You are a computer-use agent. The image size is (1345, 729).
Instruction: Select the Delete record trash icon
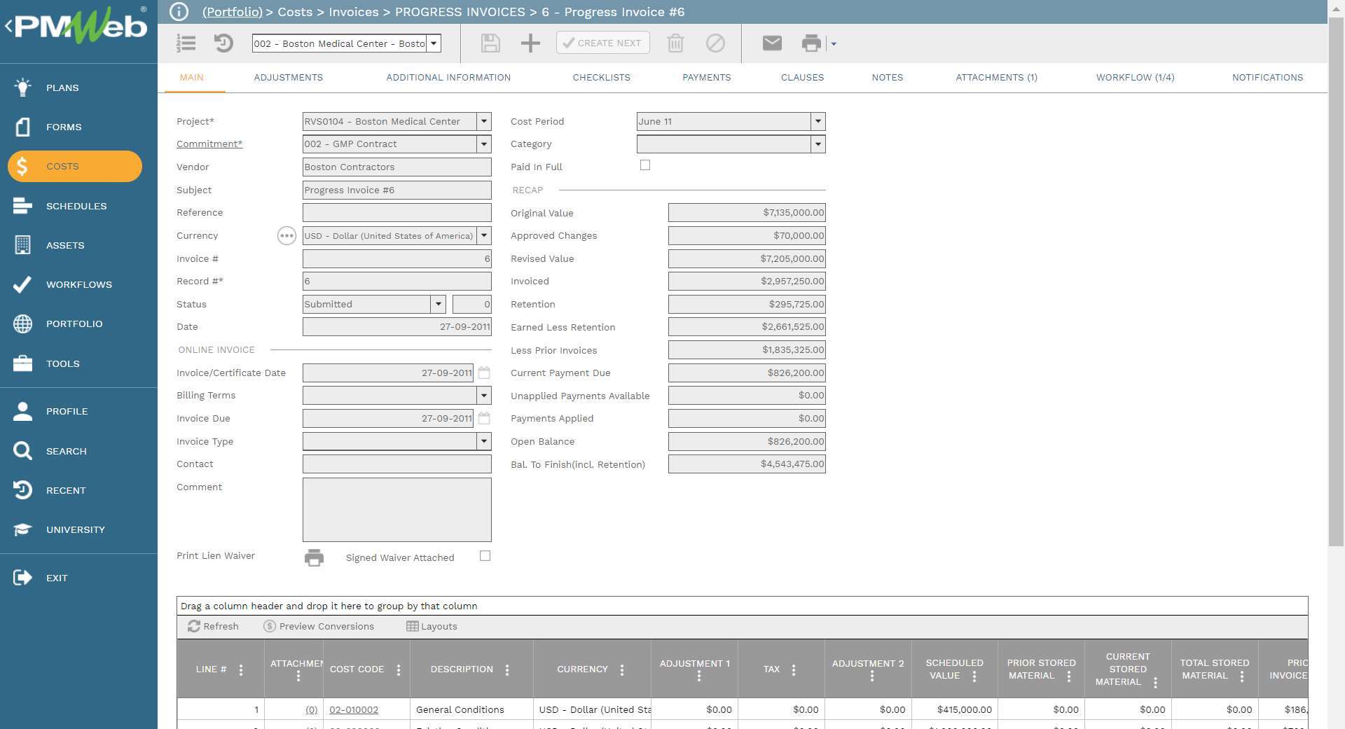coord(675,43)
